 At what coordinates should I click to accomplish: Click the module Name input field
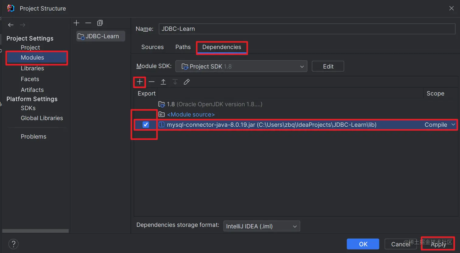click(307, 29)
